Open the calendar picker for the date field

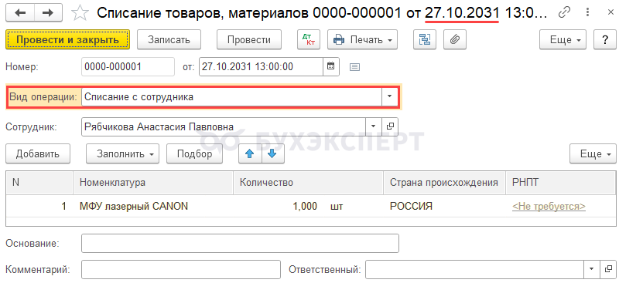click(331, 66)
